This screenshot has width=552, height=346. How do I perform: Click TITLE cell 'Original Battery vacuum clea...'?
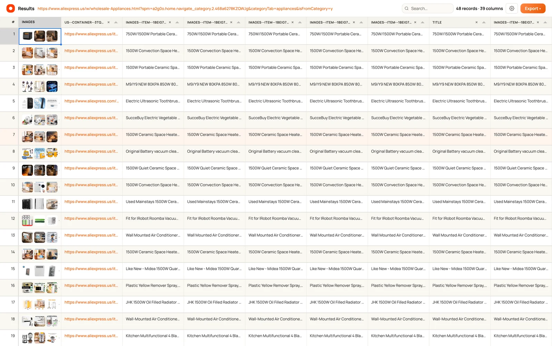(x=460, y=151)
